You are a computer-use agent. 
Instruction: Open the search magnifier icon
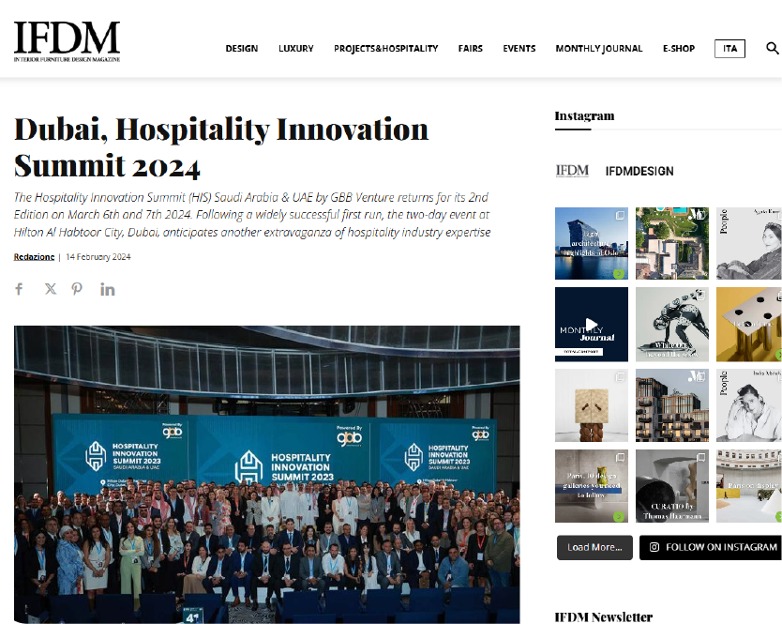[772, 48]
